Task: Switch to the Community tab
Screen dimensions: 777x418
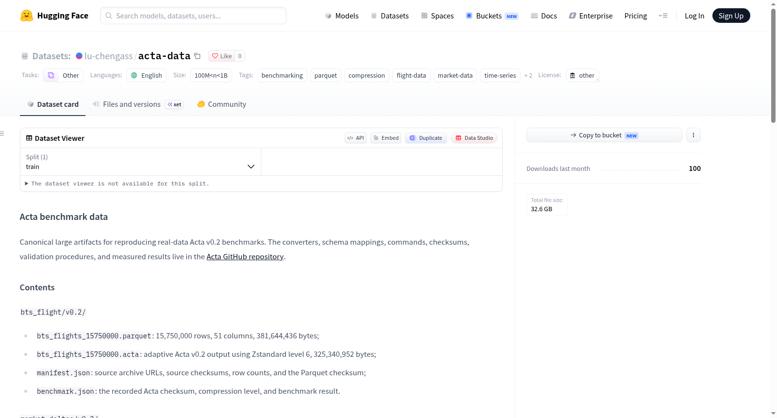Action: [221, 104]
